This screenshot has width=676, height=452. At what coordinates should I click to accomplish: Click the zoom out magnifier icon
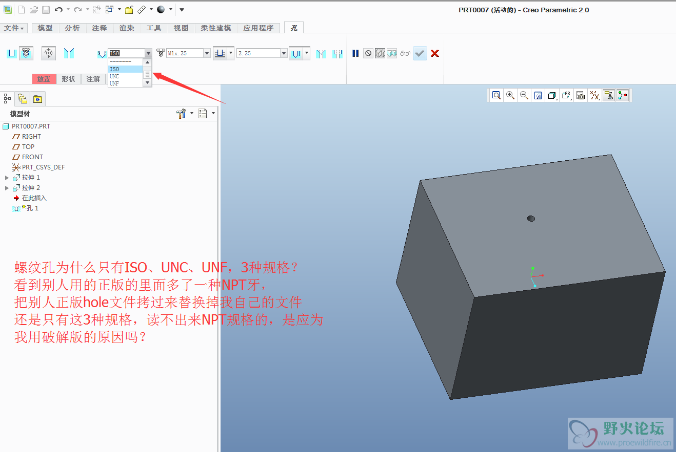pyautogui.click(x=524, y=95)
